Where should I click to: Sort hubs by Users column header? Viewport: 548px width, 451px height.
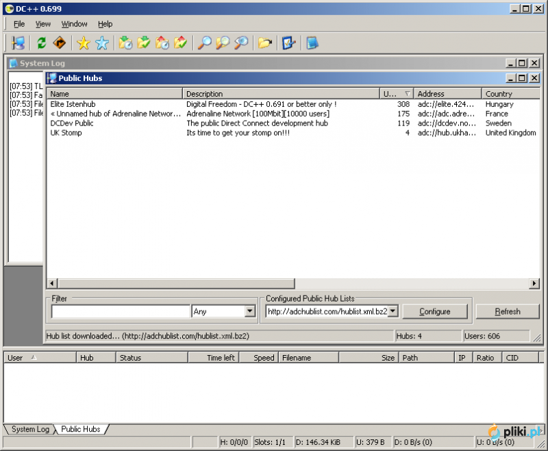(397, 94)
